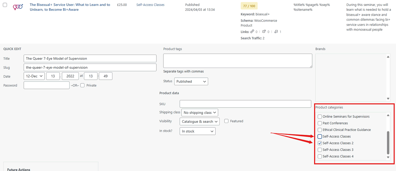The image size is (396, 171).
Task: Open the Status dropdown set to Published
Action: point(191,81)
